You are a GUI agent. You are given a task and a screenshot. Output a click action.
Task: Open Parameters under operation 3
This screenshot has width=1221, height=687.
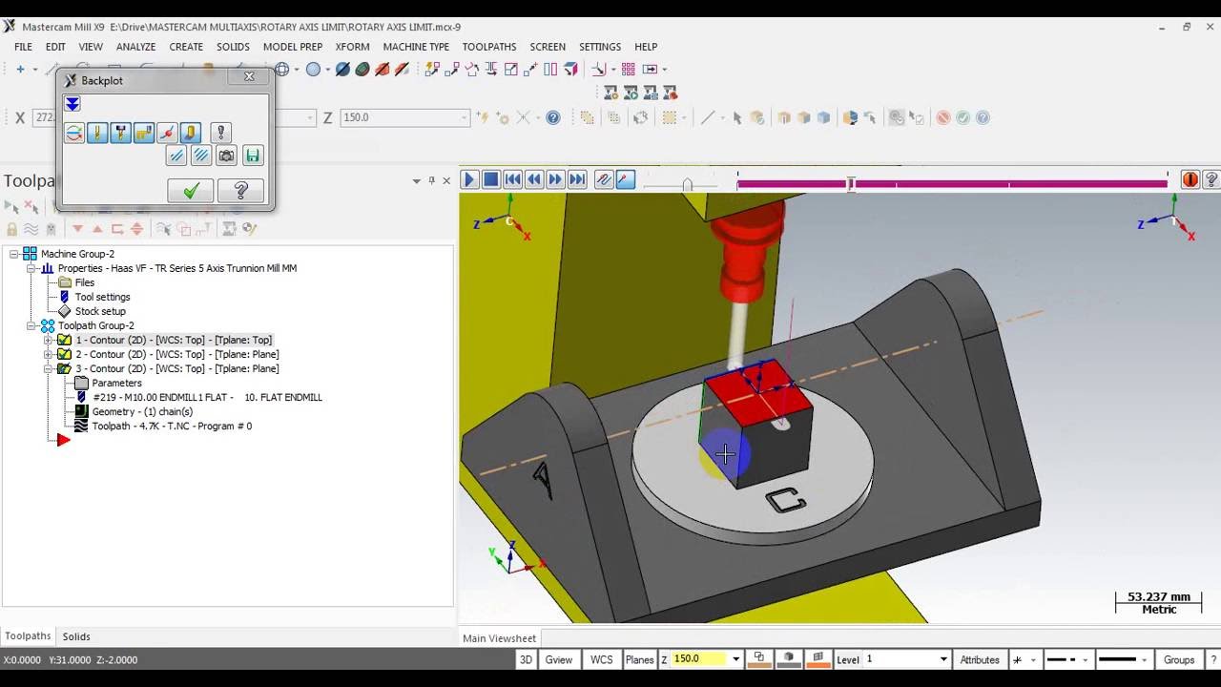tap(116, 383)
